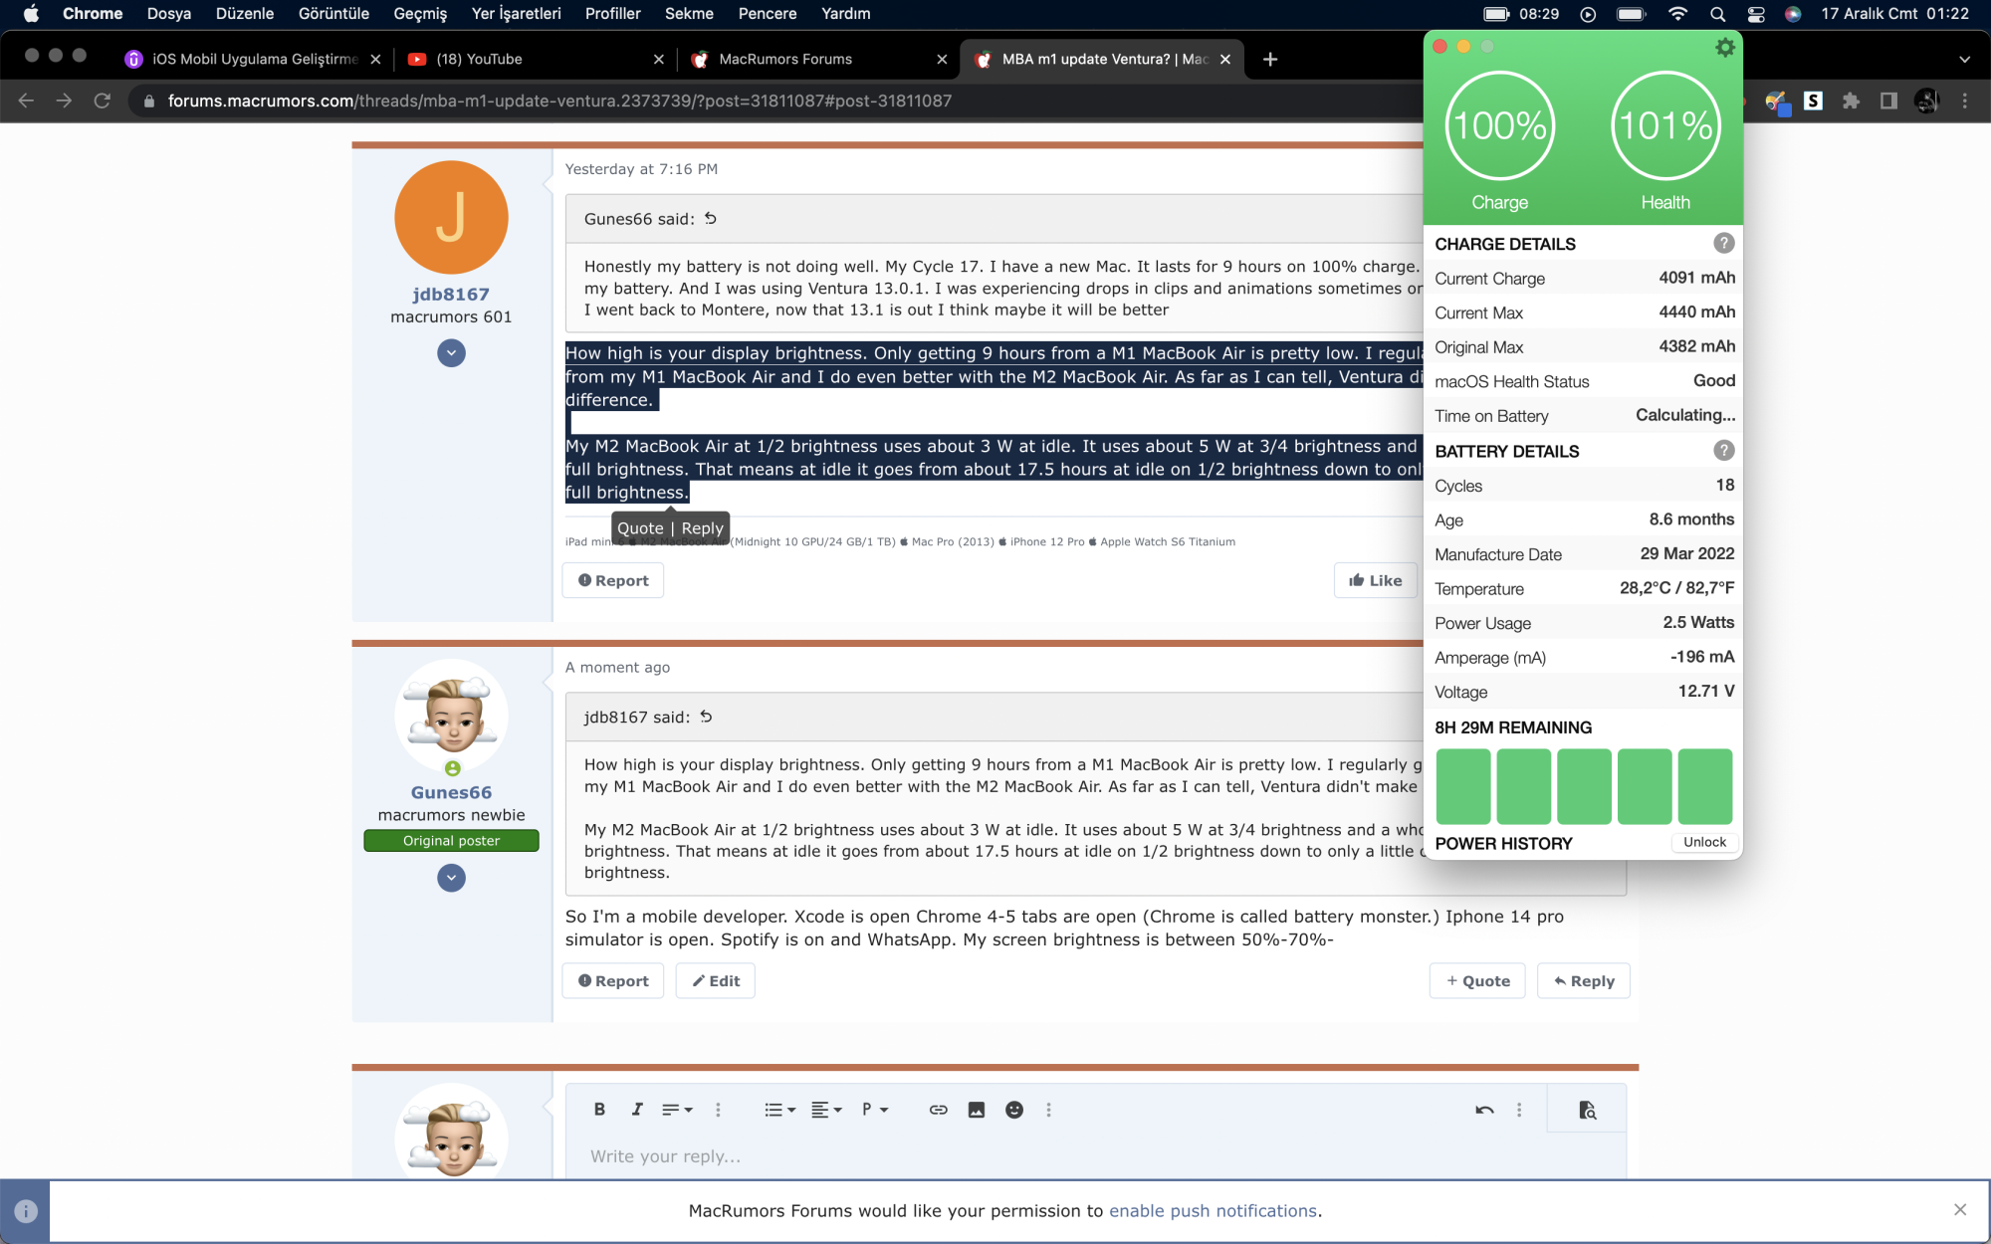Switch to YouTube tab
1991x1244 pixels.
(536, 59)
